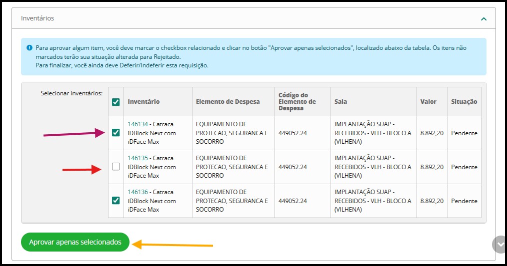Check the checkbox for inventory 146135
This screenshot has width=507, height=266.
tap(116, 167)
